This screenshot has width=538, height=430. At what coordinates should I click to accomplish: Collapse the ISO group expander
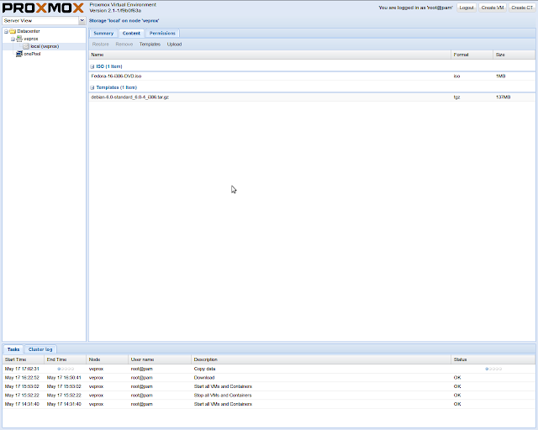[92, 66]
